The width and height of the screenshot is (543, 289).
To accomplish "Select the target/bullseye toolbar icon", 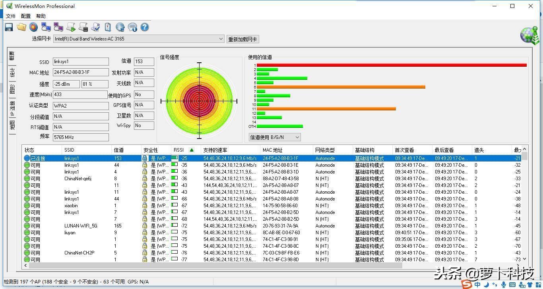I will [x=34, y=27].
